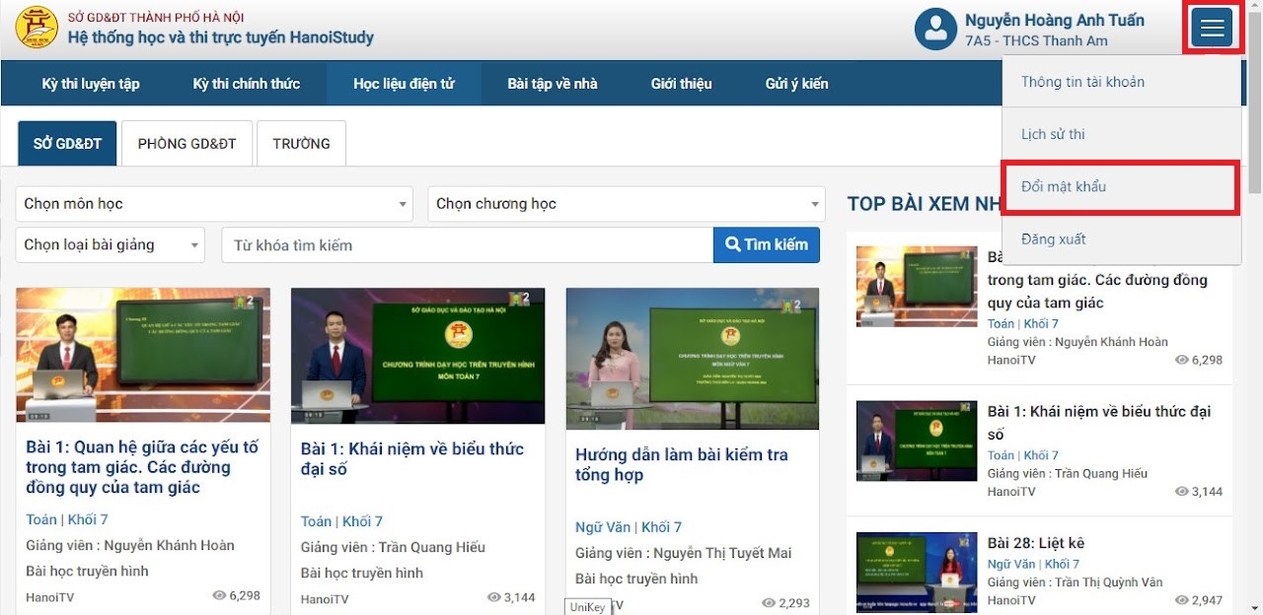Open the Kỳ thi chính thức menu item

248,84
